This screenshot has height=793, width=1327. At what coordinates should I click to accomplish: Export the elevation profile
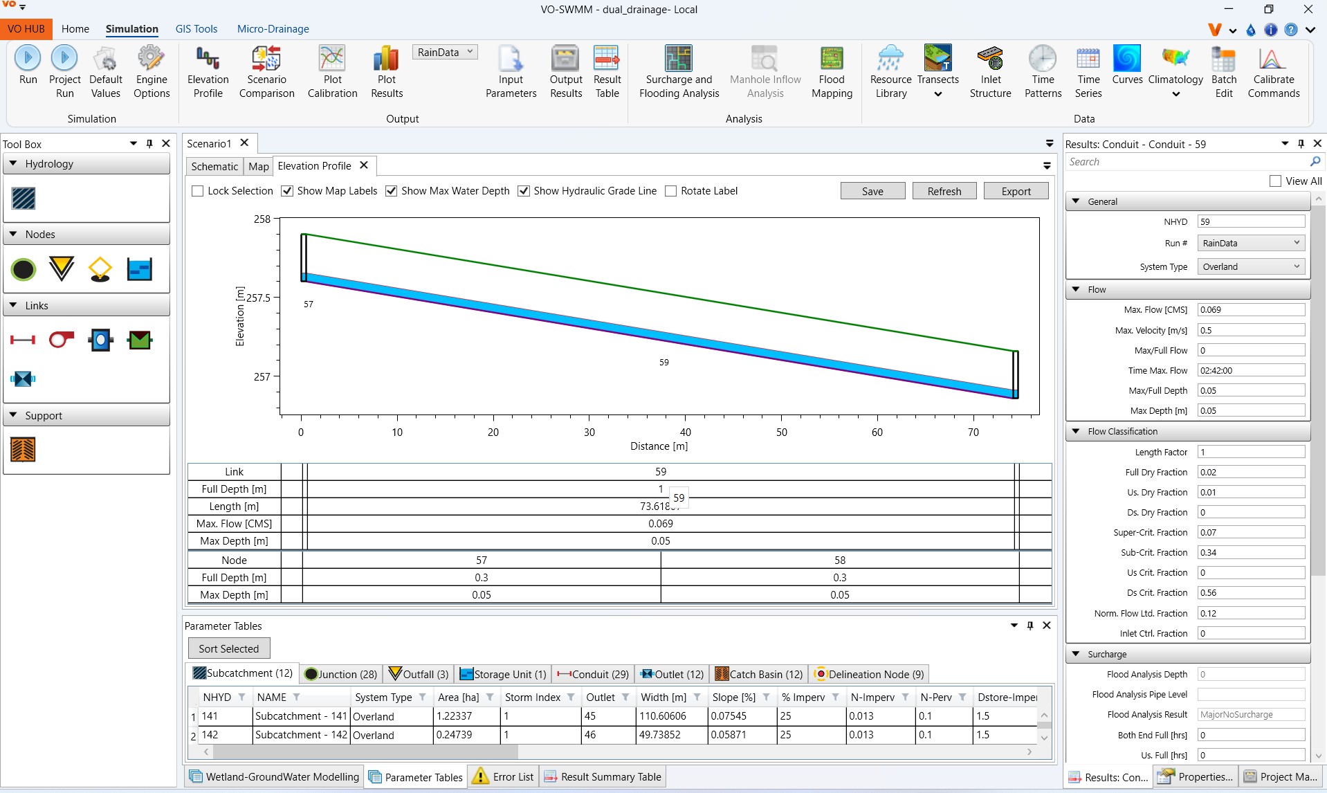[x=1016, y=191]
